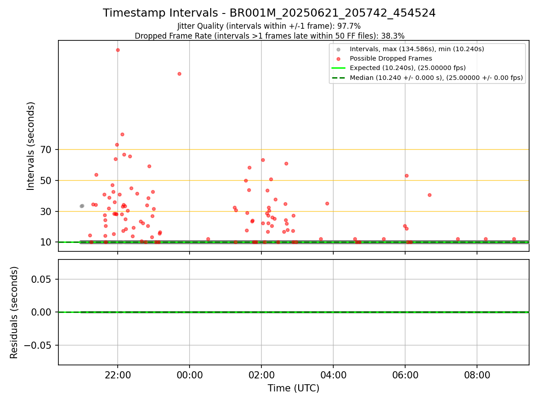Click the x-axis tick label '06:00'
This screenshot has width=539, height=404.
[405, 375]
